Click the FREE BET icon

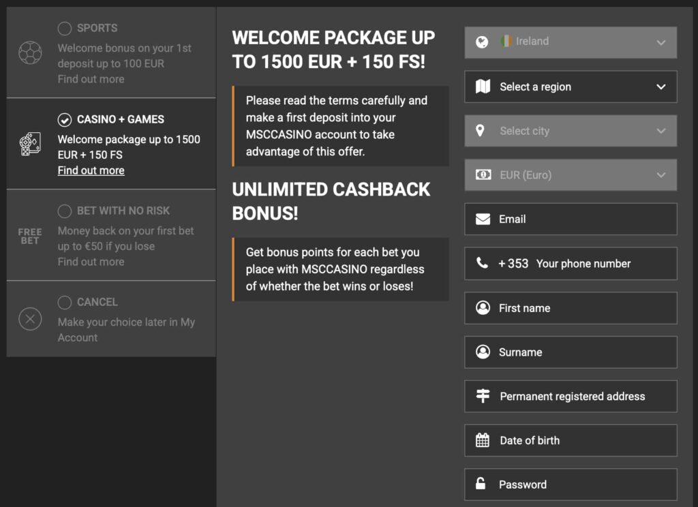coord(30,236)
